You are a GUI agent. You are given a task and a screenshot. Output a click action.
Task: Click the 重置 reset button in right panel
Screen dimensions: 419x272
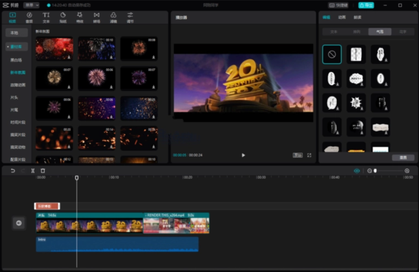coord(403,158)
